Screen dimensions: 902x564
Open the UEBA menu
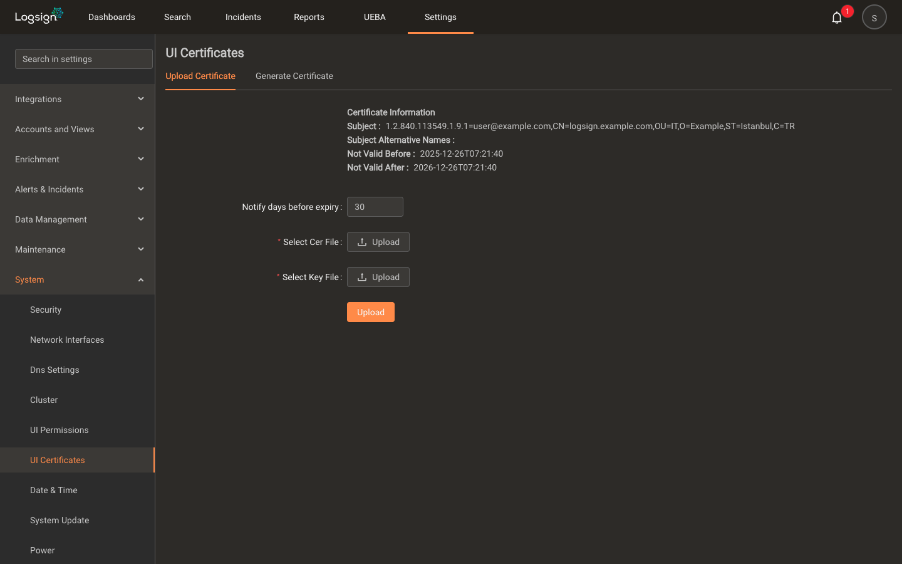coord(375,17)
